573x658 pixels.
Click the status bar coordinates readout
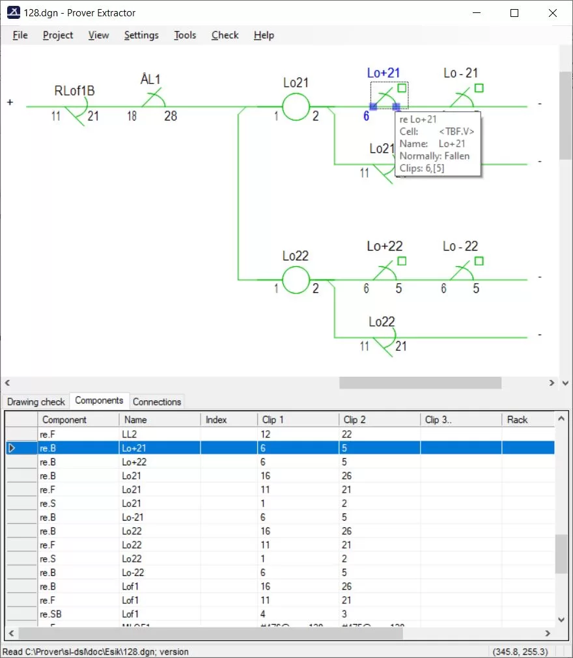[x=520, y=651]
